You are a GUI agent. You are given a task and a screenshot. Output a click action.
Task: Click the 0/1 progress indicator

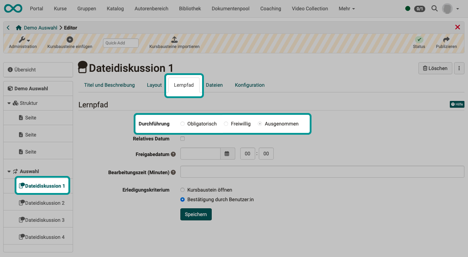point(419,9)
